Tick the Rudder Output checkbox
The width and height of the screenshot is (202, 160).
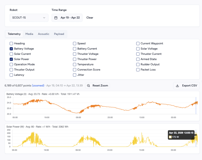point(138,65)
